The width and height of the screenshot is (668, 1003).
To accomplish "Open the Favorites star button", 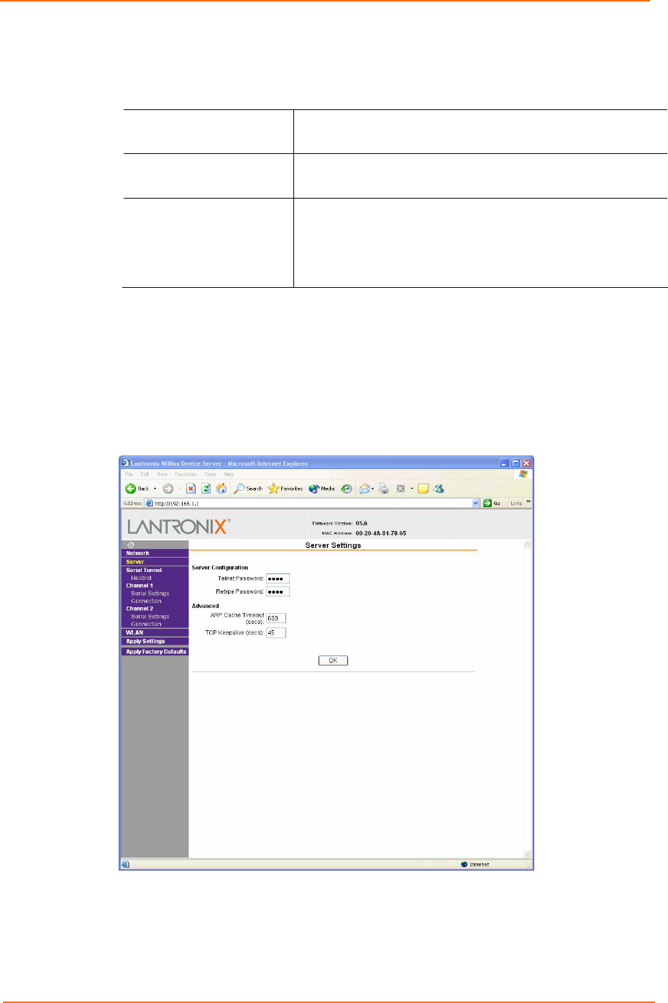I will [285, 489].
